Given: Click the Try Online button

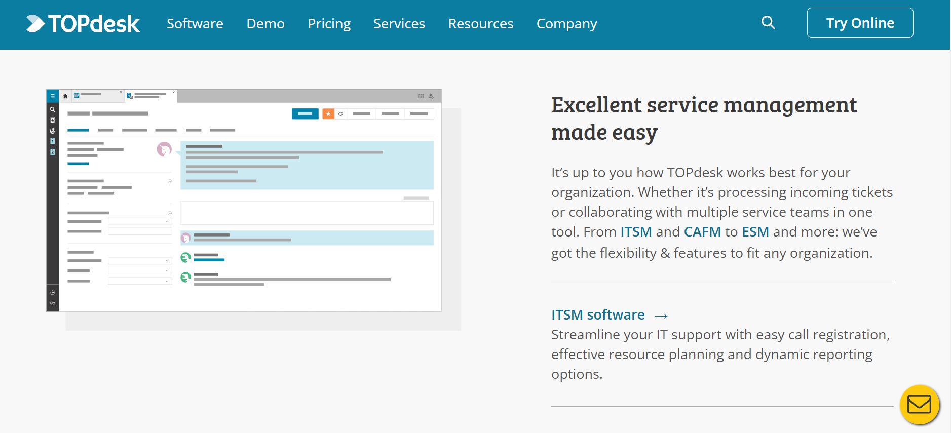Looking at the screenshot, I should coord(860,23).
